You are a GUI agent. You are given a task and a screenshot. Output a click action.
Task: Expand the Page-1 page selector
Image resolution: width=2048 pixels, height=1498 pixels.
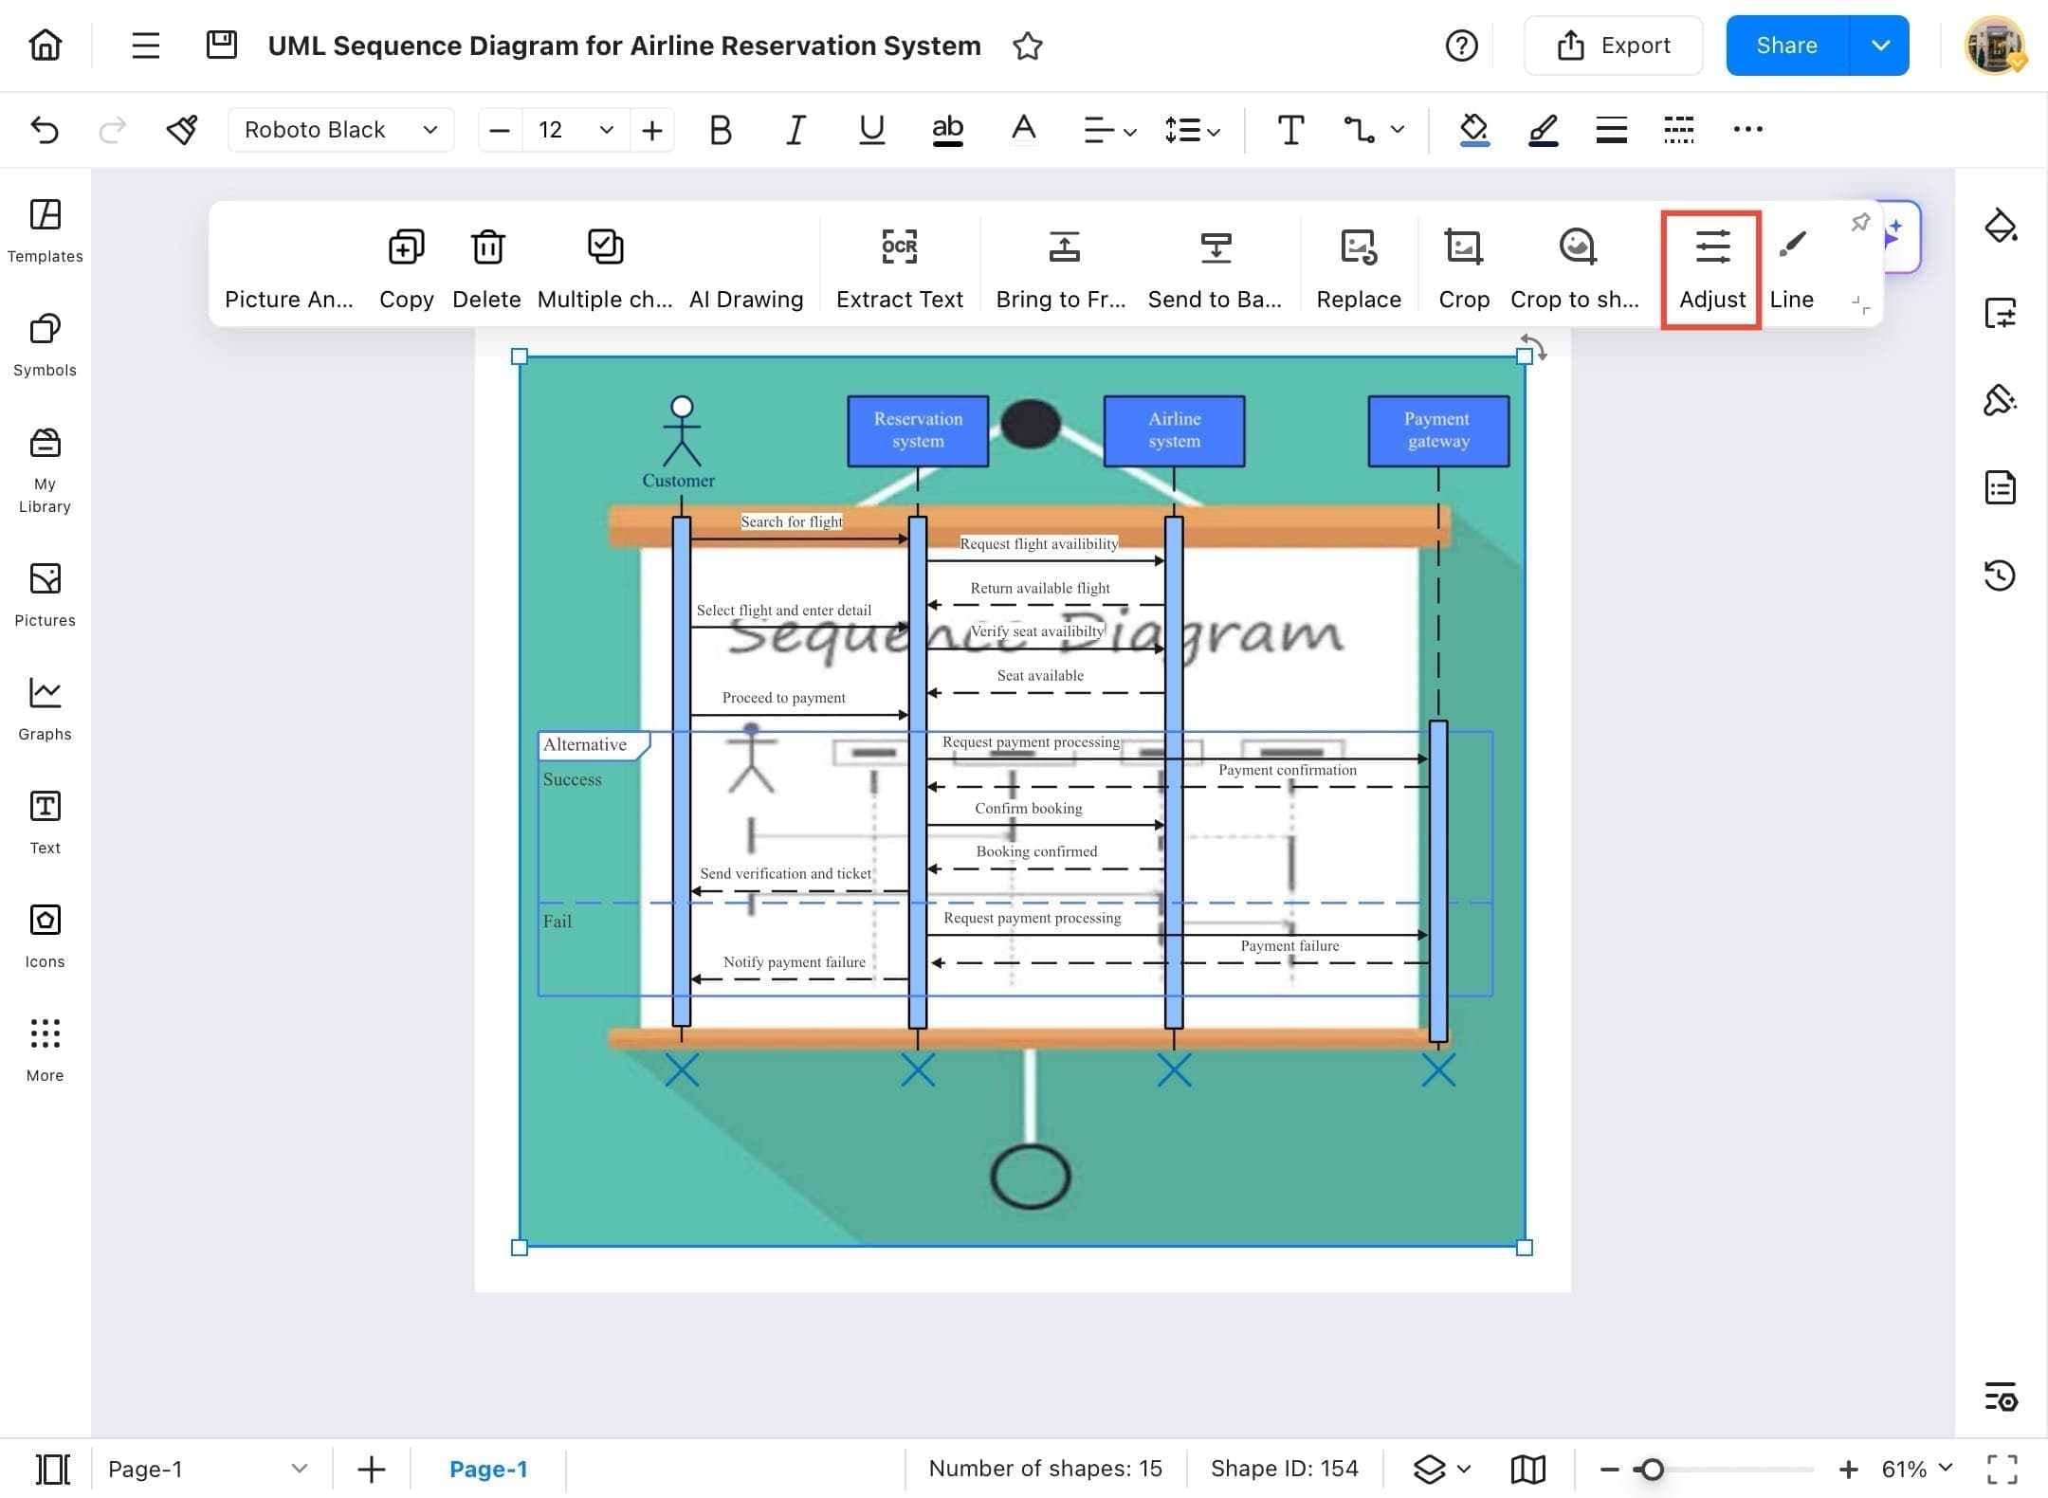pos(300,1468)
